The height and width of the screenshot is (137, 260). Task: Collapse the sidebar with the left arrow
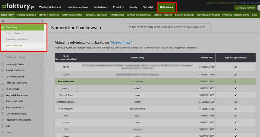[x=42, y=21]
